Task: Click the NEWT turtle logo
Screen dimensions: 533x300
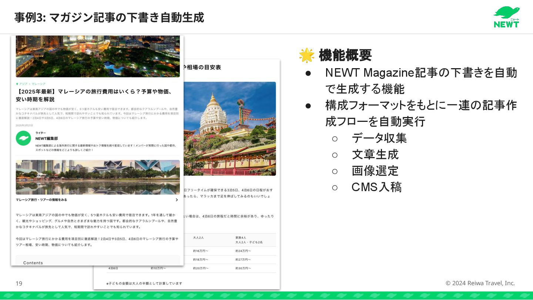Action: click(x=506, y=17)
